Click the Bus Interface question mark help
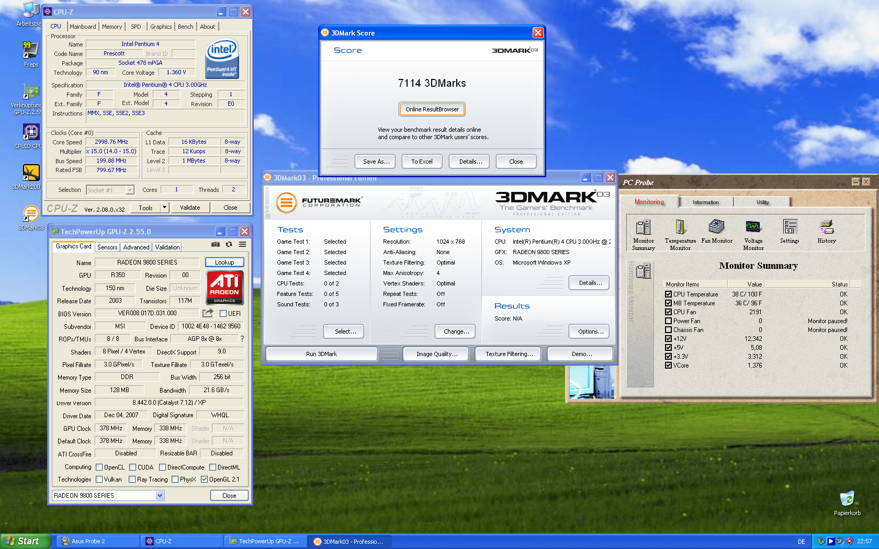Viewport: 879px width, 549px height. tap(242, 339)
